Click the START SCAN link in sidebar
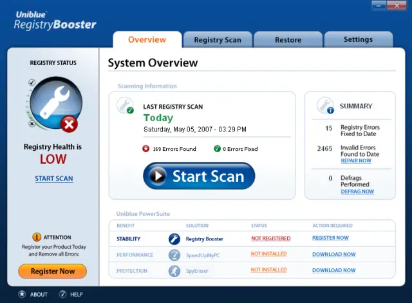The height and width of the screenshot is (303, 412). [54, 179]
